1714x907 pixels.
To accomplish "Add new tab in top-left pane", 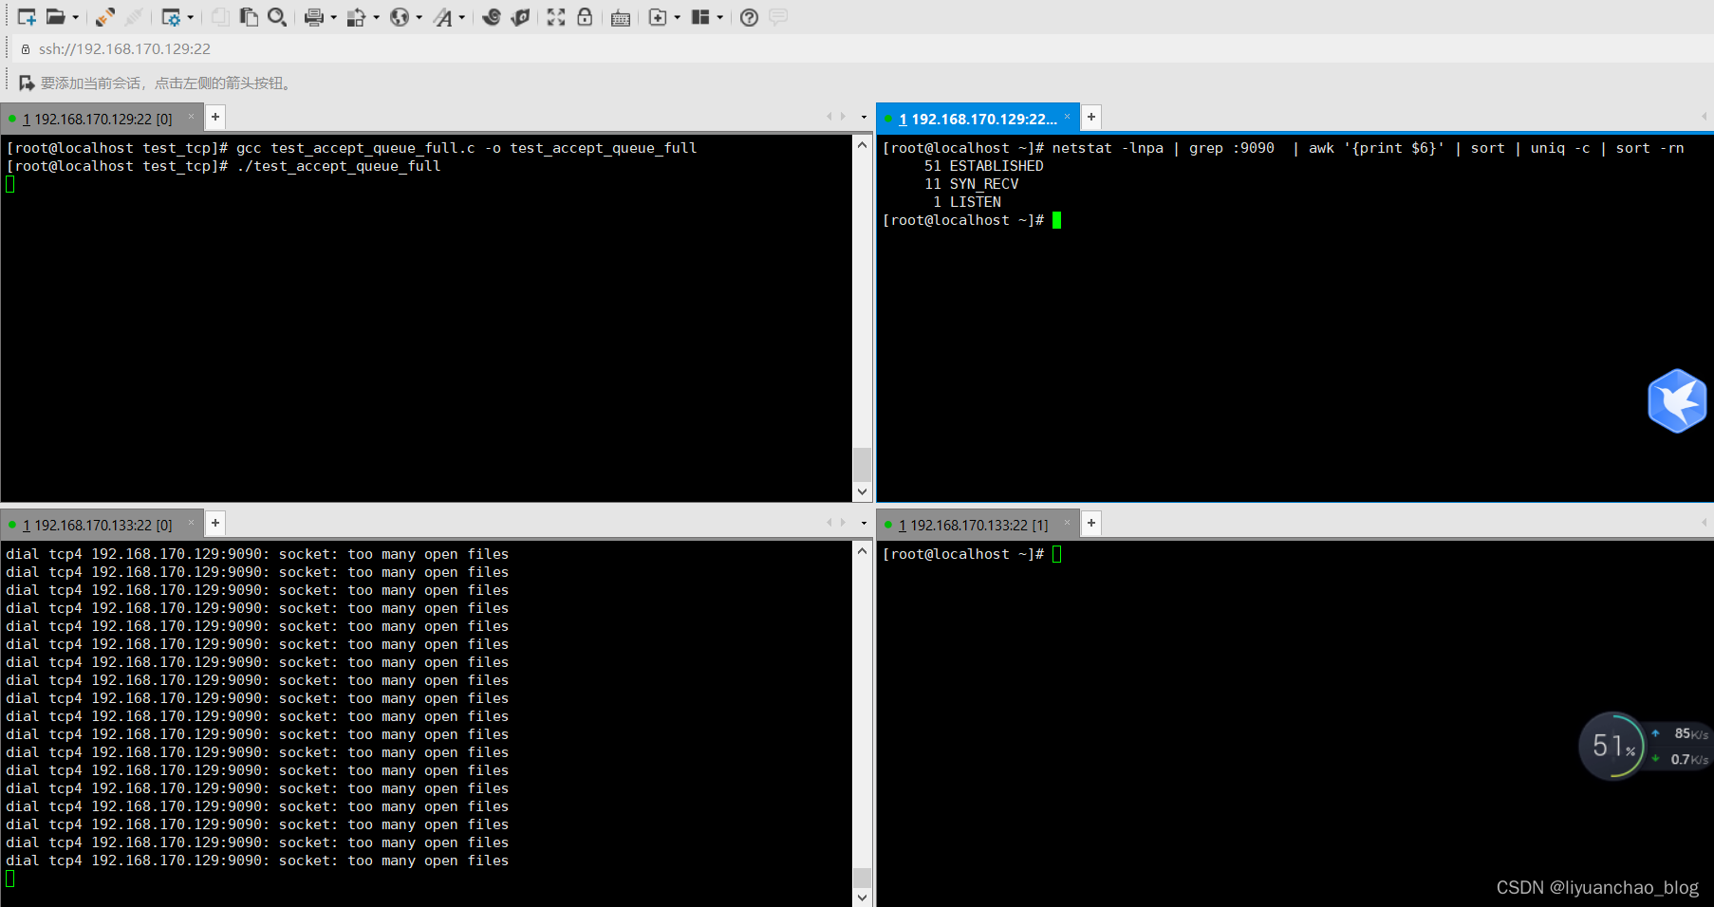I will (x=215, y=117).
